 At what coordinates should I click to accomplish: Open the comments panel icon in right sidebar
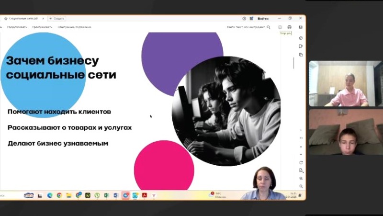[x=301, y=38]
